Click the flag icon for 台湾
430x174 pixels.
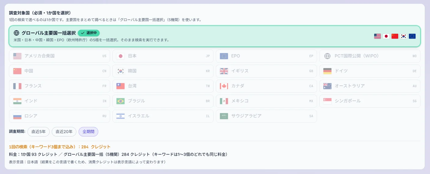click(x=120, y=86)
